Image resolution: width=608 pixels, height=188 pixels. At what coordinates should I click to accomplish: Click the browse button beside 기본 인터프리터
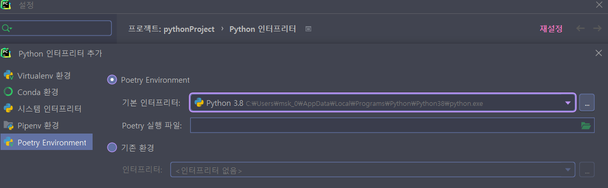(587, 103)
